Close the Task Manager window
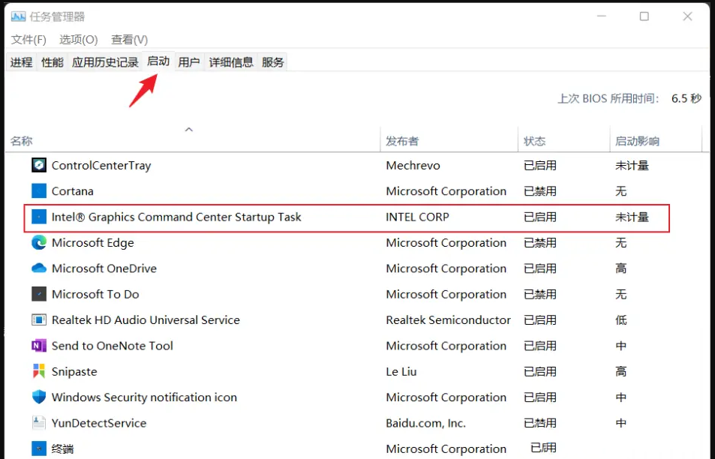 tap(687, 16)
